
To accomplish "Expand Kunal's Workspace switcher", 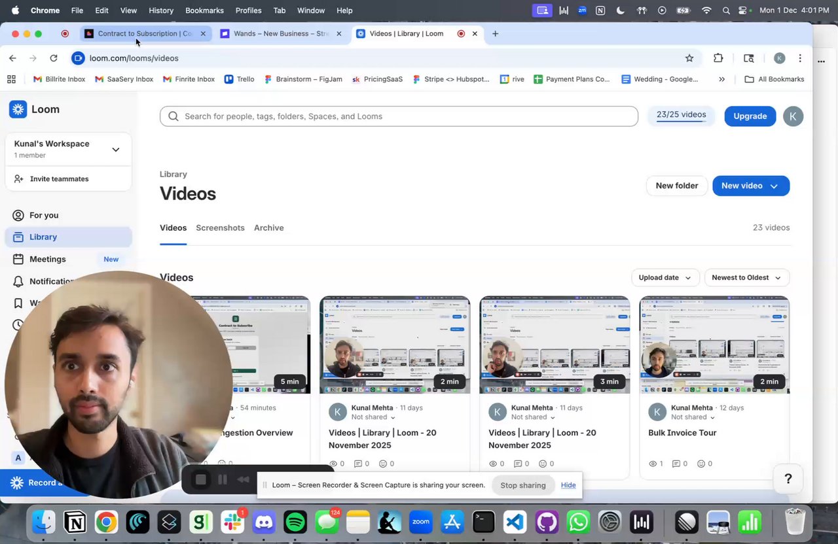I will pos(115,150).
